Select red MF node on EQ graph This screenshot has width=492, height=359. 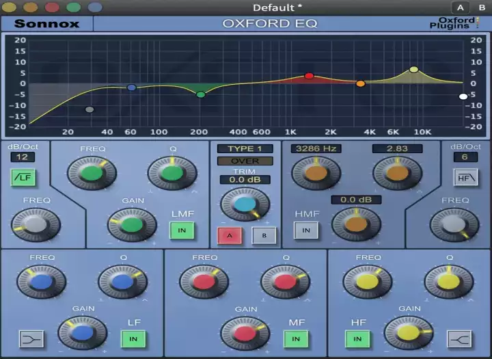tap(309, 76)
